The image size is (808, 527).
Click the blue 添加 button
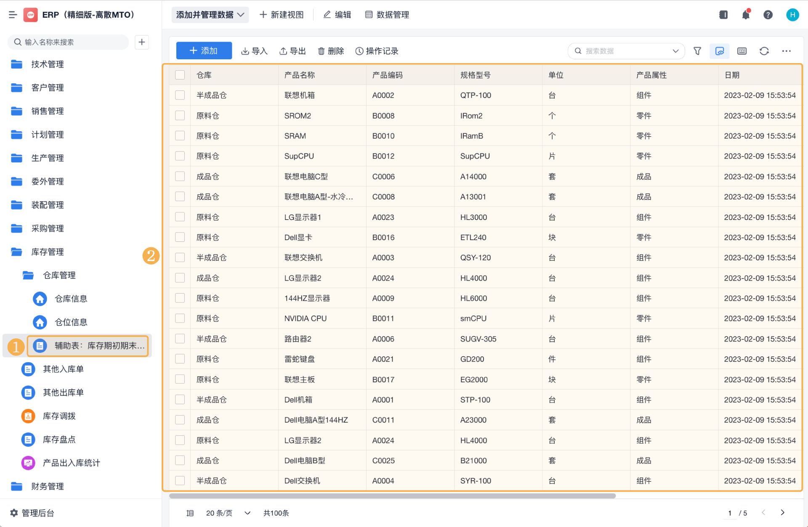click(204, 51)
